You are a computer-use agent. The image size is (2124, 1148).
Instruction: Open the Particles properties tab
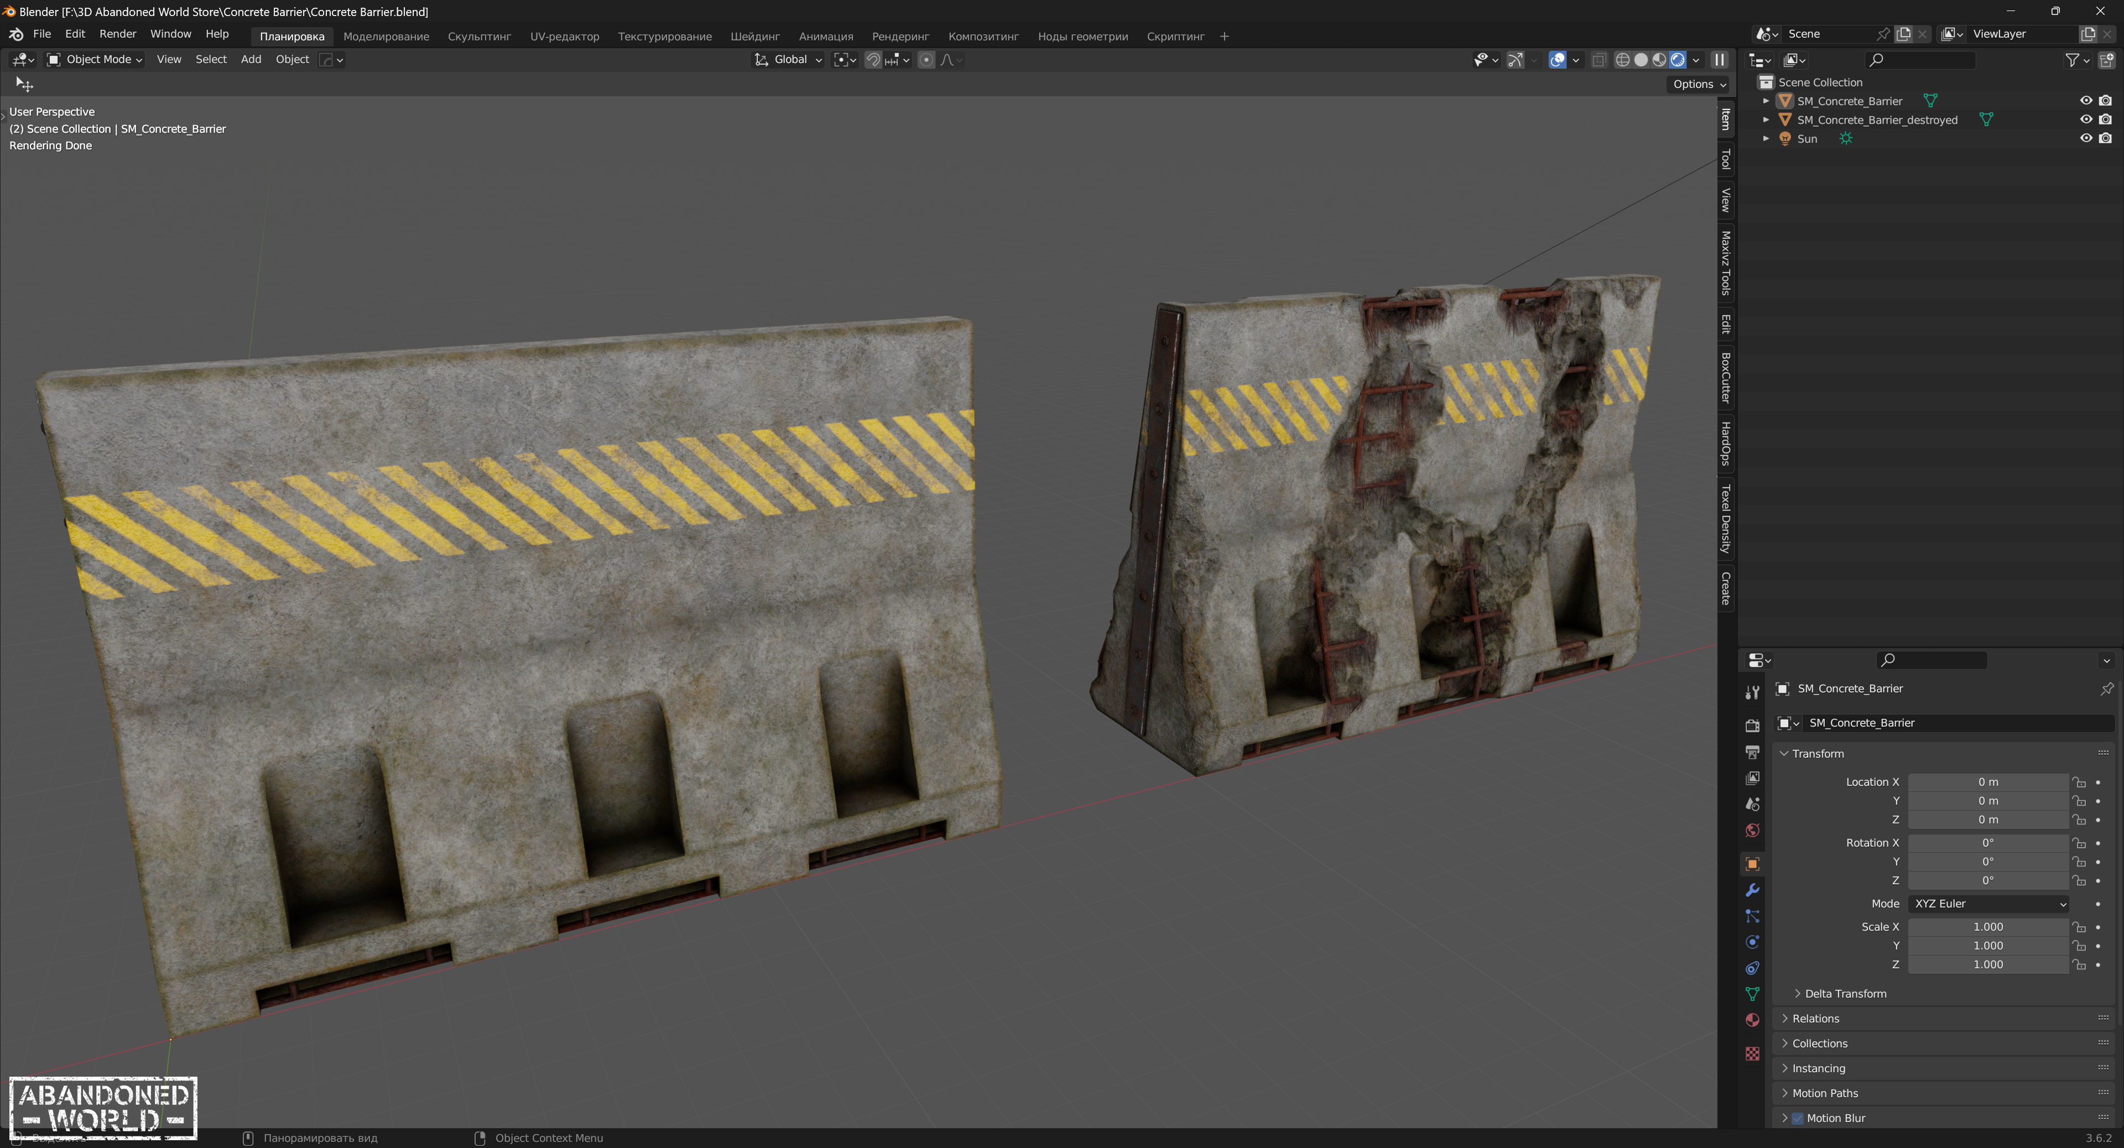(1752, 916)
